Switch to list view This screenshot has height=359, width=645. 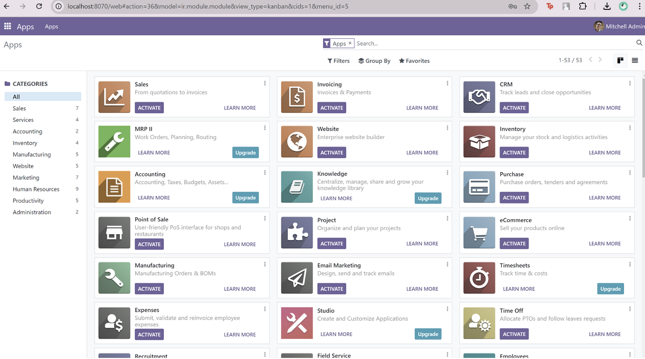(x=636, y=60)
